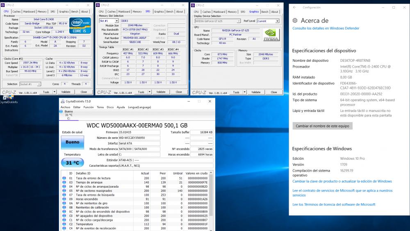Image resolution: width=410 pixels, height=231 pixels.
Task: Click the Close button in the SPD tab window
Action: 179,92
